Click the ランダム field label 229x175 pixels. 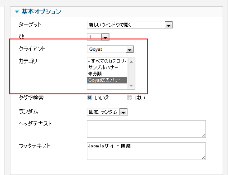29,112
